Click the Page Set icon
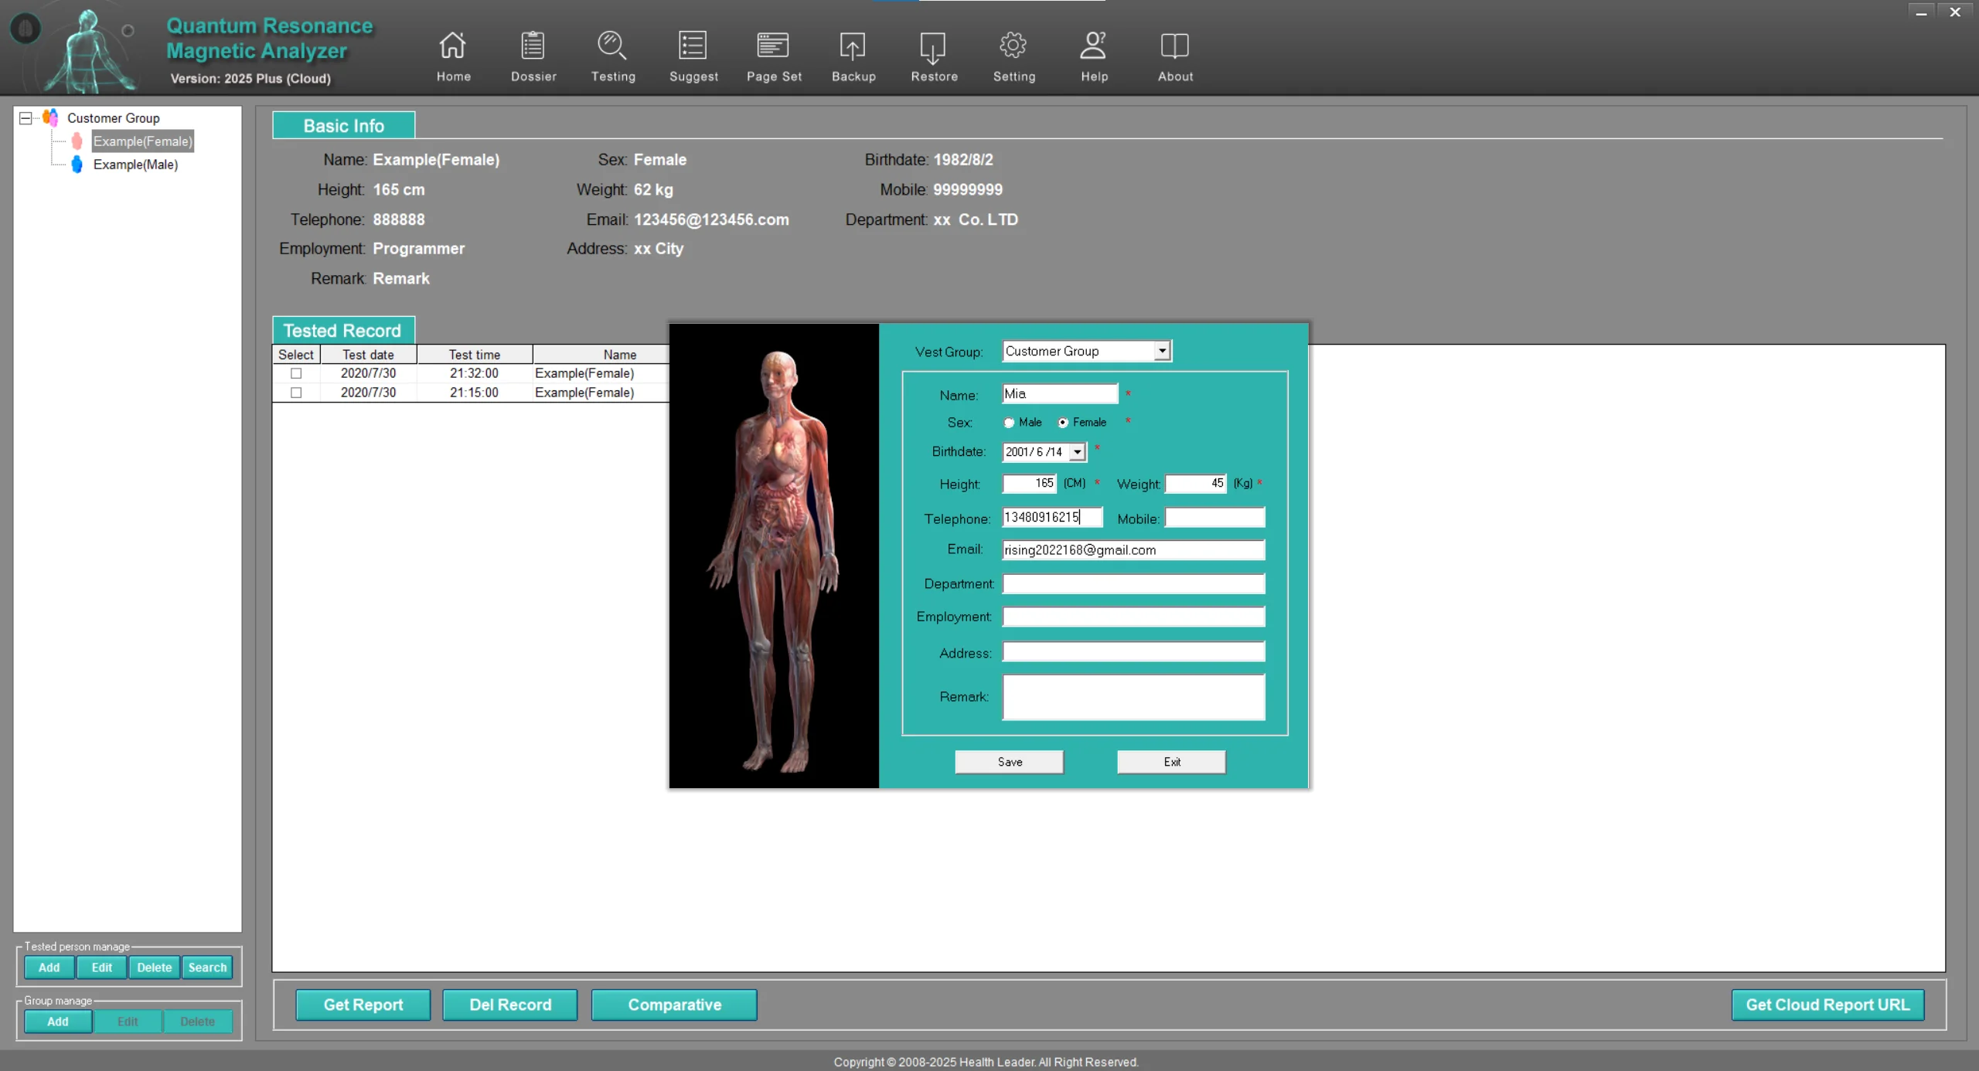 773,46
